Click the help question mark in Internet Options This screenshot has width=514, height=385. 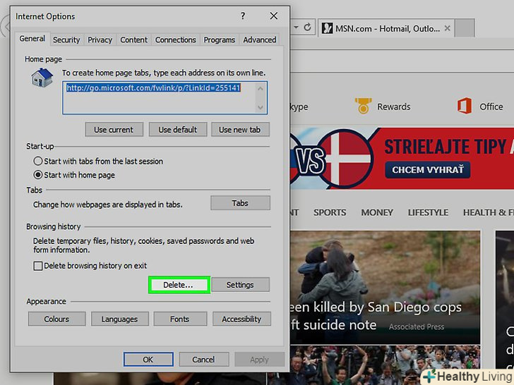[243, 16]
